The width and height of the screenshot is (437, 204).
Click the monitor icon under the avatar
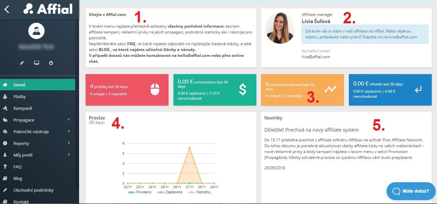coord(36,63)
